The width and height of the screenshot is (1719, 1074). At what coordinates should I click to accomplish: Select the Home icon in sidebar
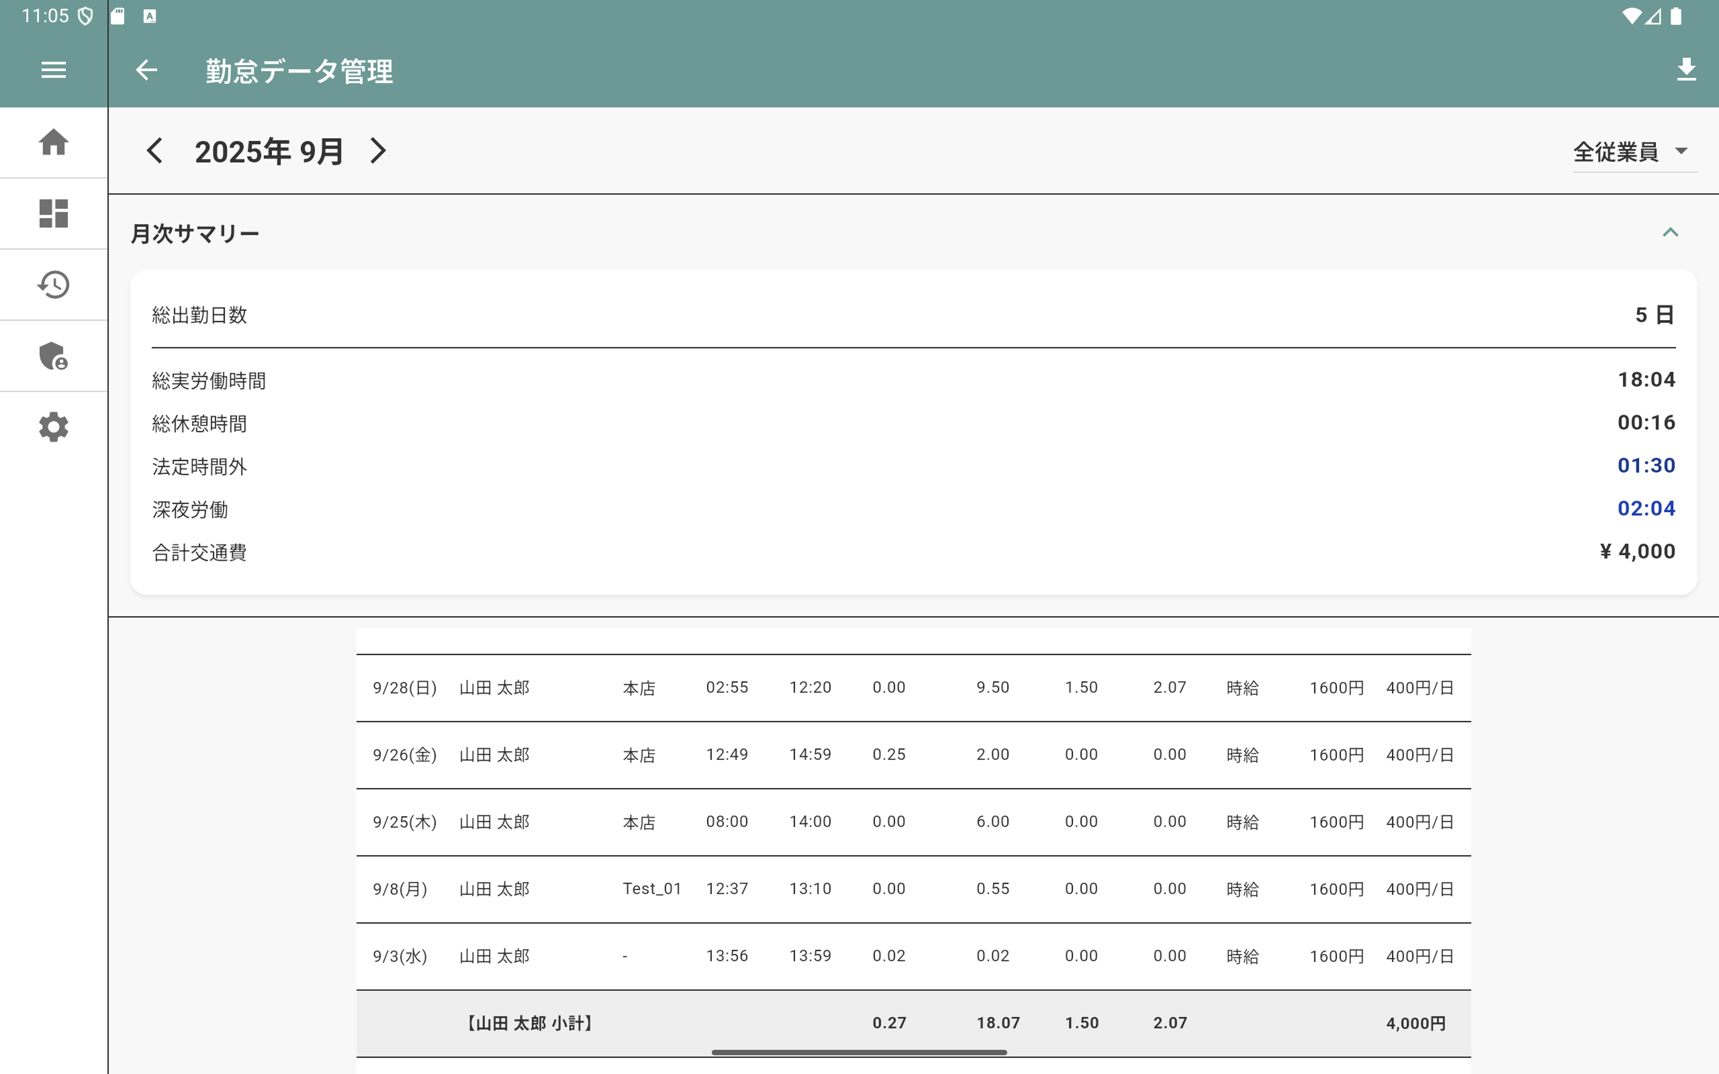(x=53, y=142)
